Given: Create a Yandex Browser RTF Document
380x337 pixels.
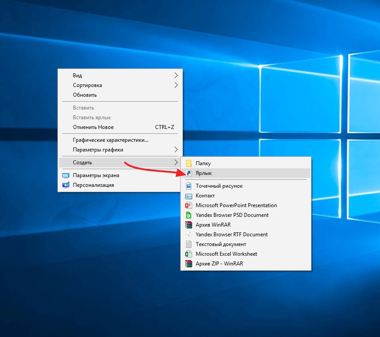Looking at the screenshot, I should coord(246,234).
